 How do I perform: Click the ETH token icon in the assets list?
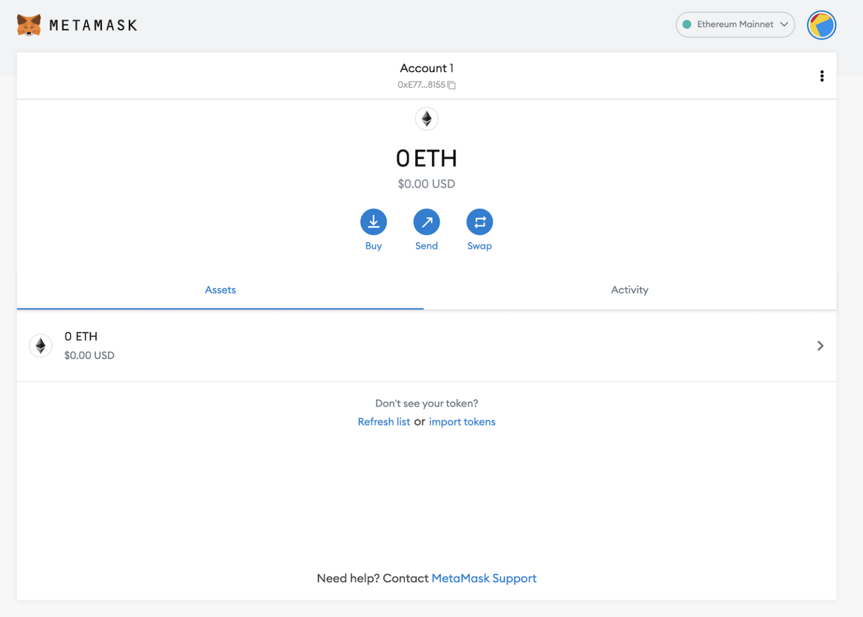click(40, 345)
